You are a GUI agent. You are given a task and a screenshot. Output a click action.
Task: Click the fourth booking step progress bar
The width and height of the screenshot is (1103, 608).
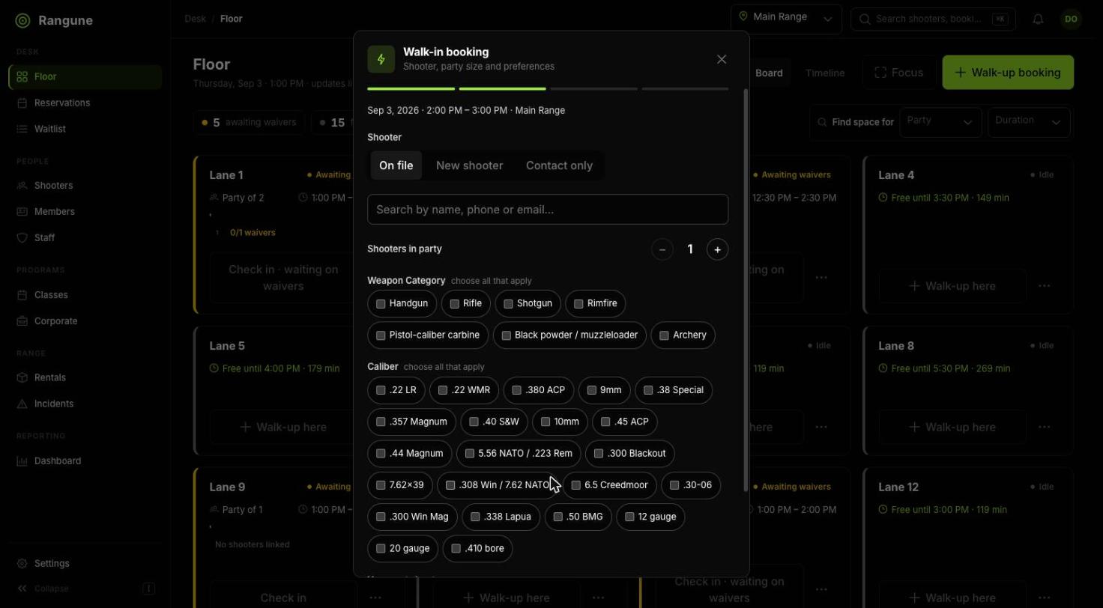[685, 89]
